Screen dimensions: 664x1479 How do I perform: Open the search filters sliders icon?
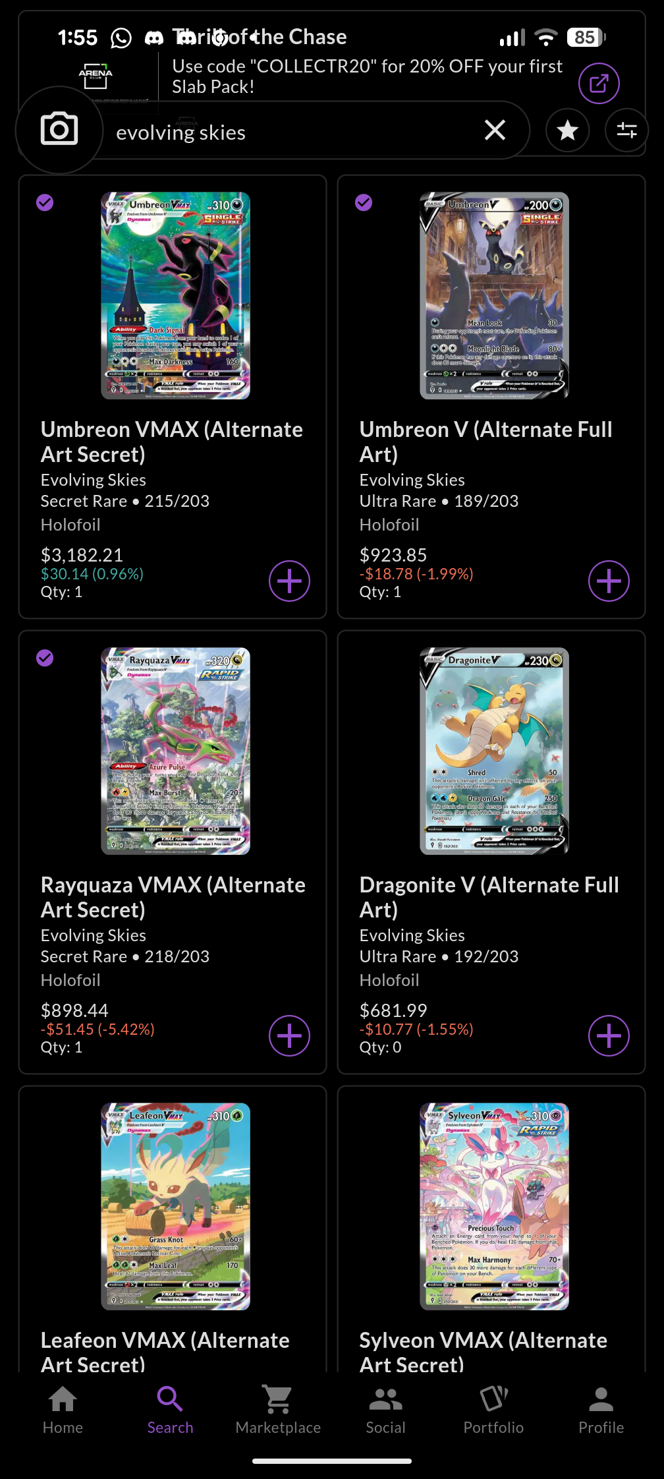pyautogui.click(x=626, y=130)
